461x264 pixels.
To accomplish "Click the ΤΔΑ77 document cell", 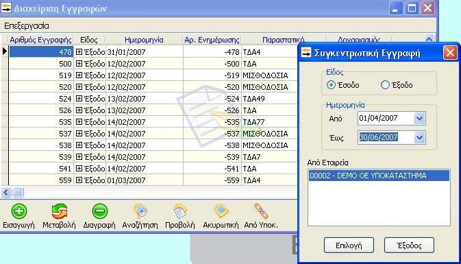I will click(x=270, y=122).
